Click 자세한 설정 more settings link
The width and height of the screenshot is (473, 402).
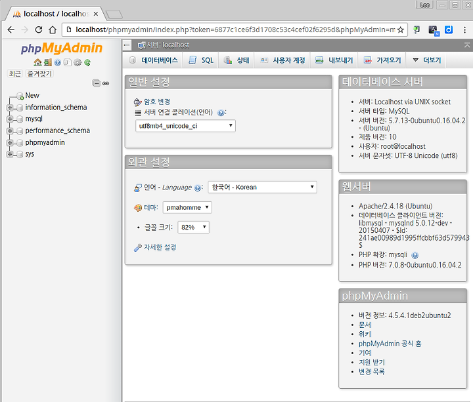tap(160, 247)
